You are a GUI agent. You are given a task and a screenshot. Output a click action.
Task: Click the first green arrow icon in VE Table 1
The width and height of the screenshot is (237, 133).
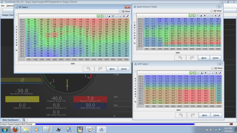pyautogui.click(x=98, y=16)
